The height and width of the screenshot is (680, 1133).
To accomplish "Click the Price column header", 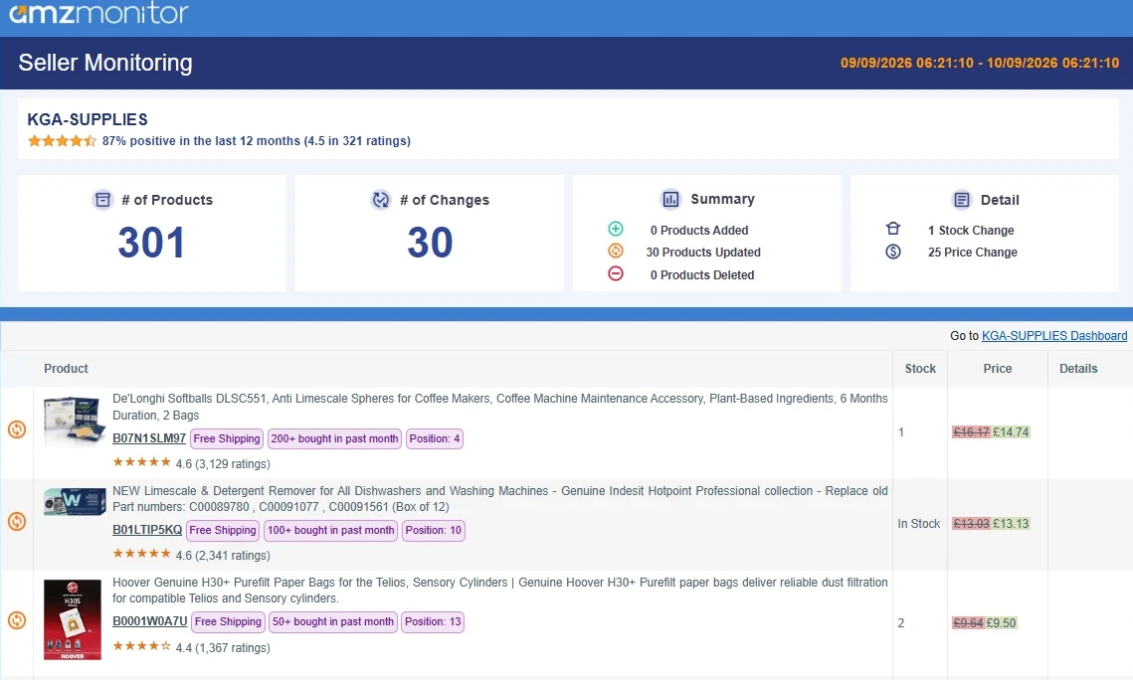I will click(x=997, y=368).
